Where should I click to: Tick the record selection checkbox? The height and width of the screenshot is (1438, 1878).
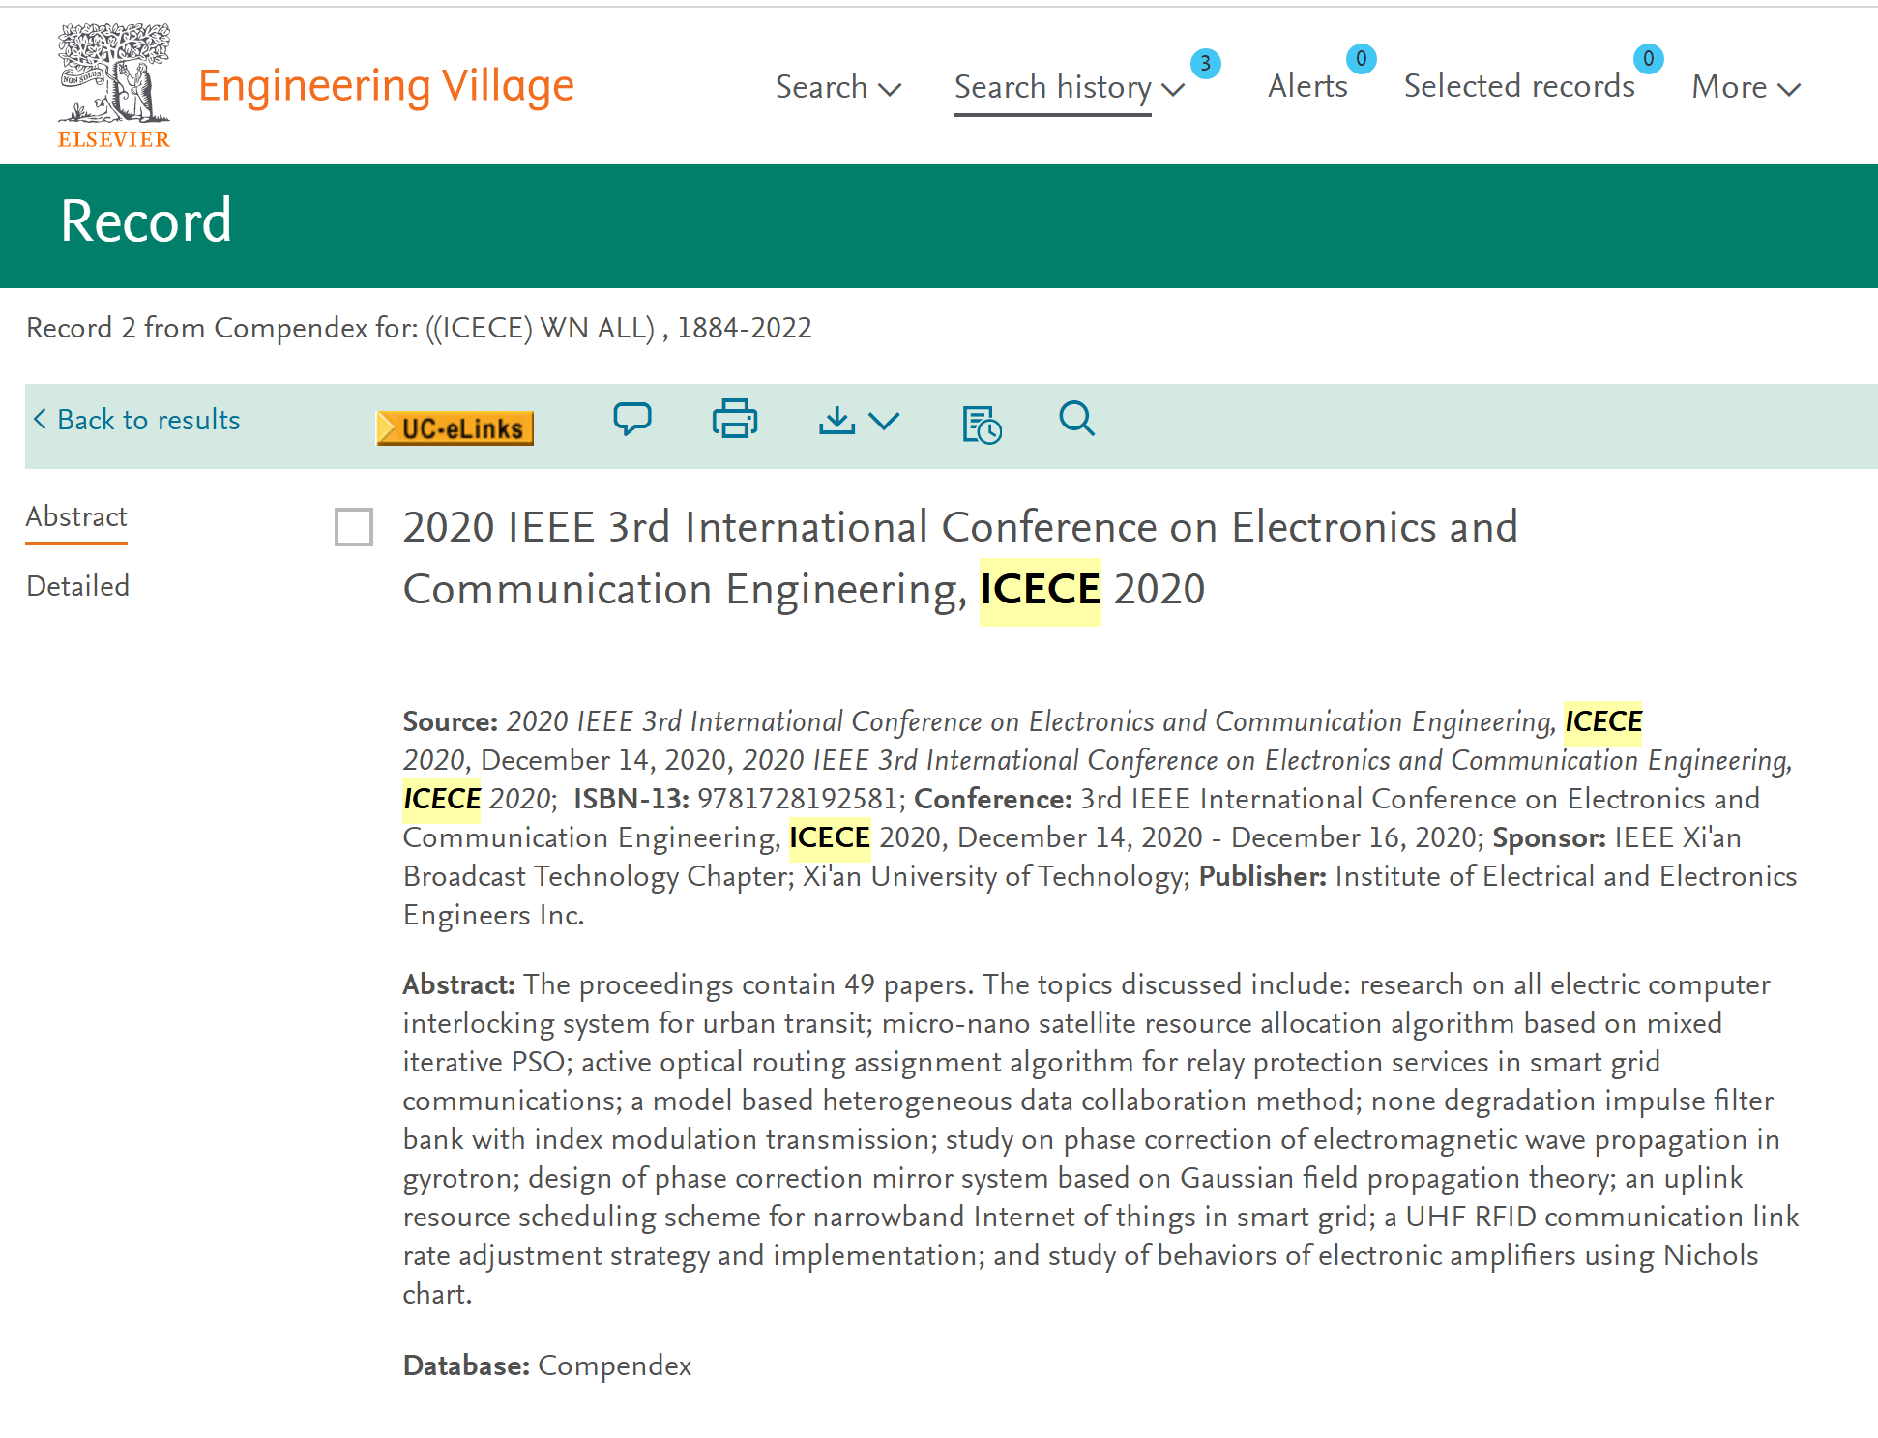354,527
